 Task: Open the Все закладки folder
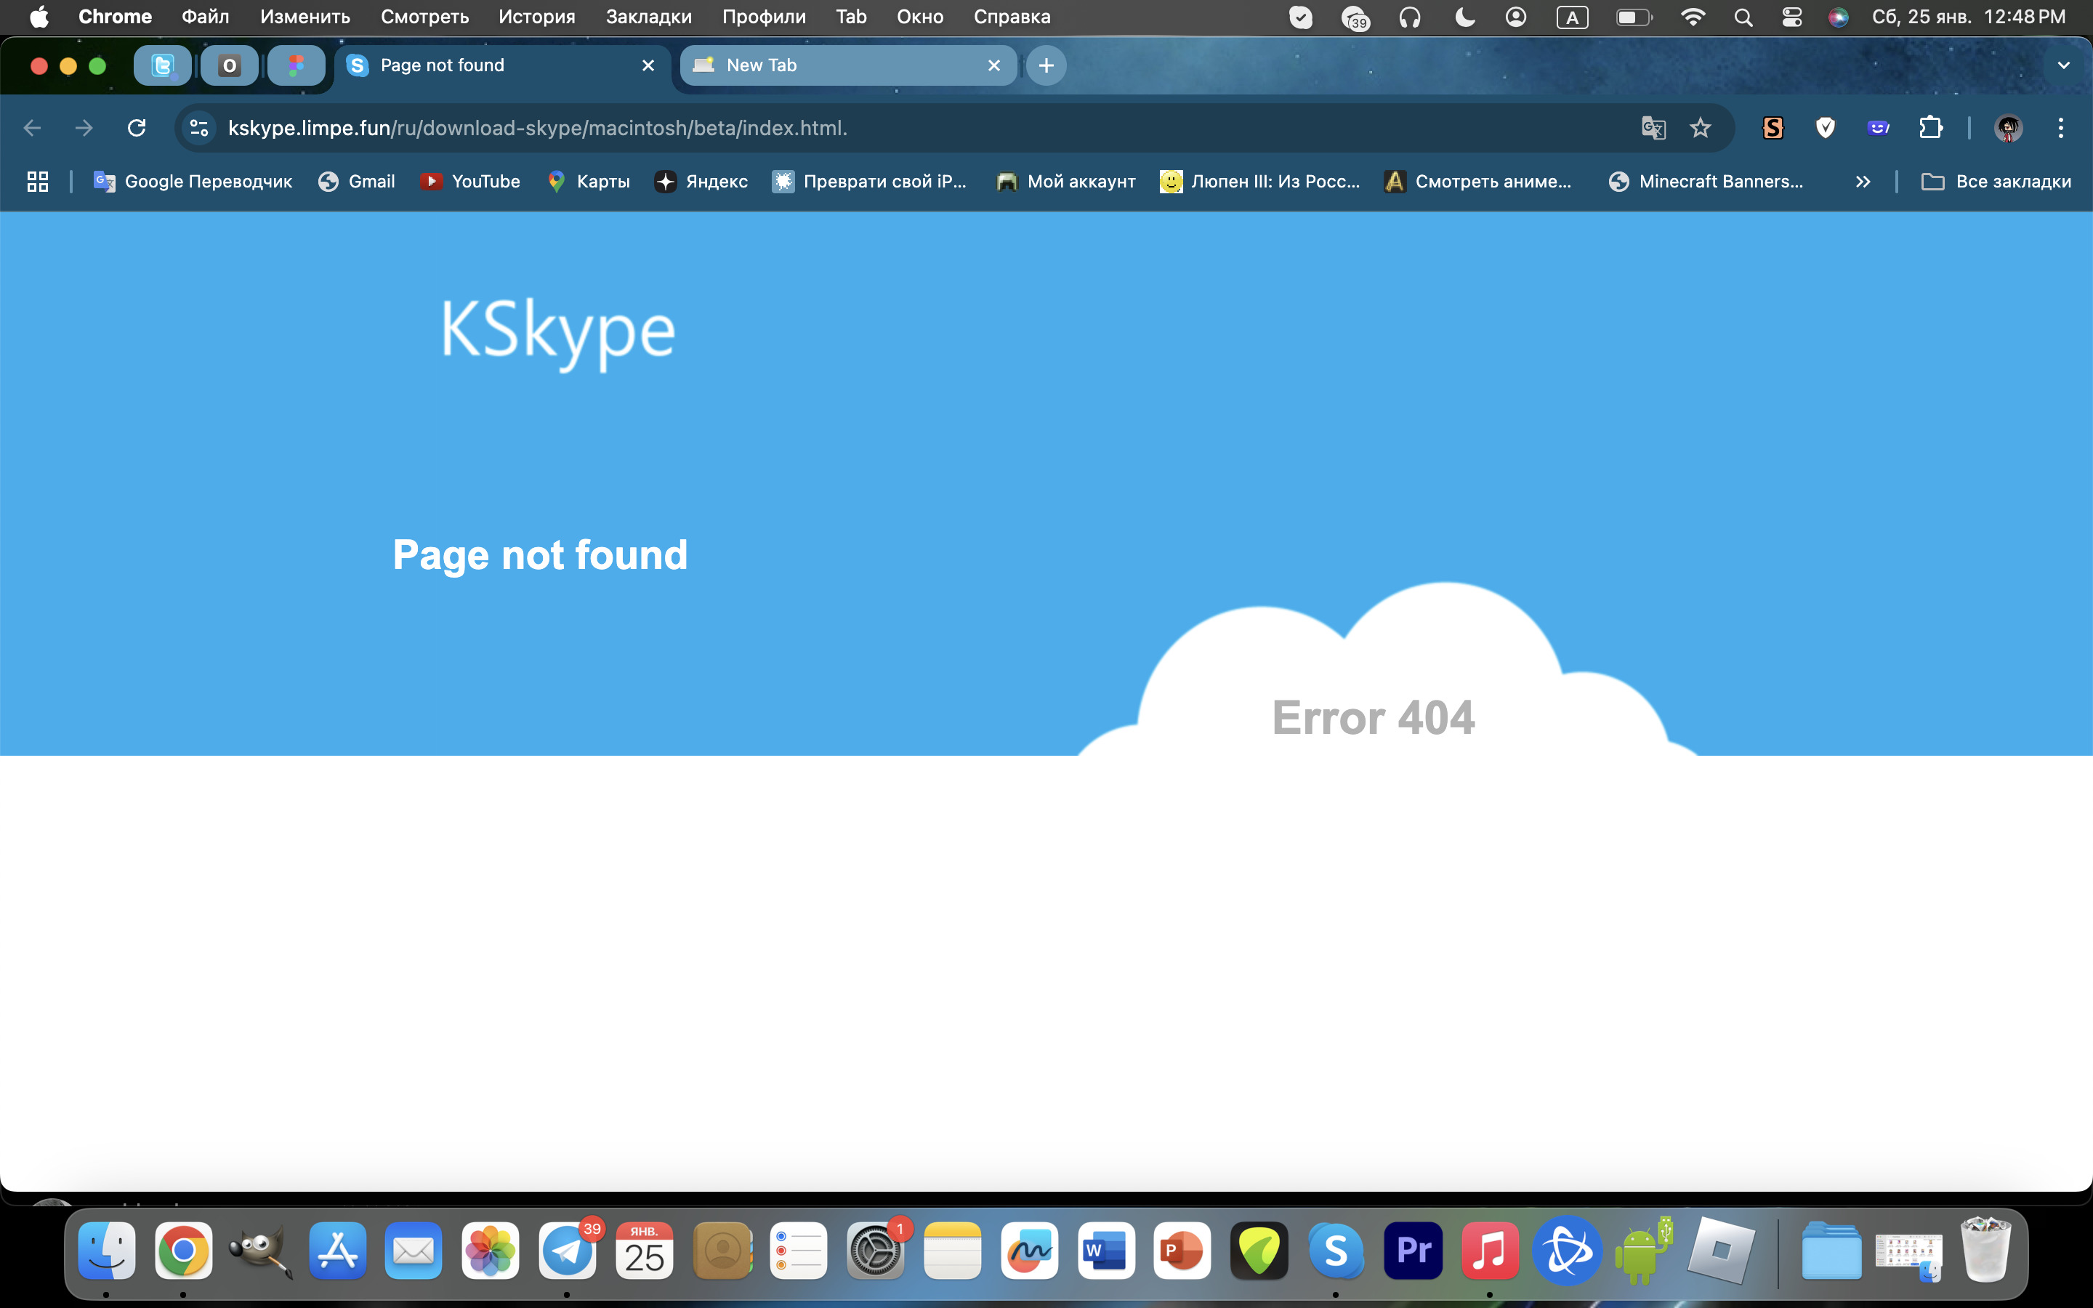pos(1996,182)
